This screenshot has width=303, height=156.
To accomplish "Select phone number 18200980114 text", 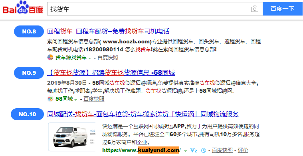I will pos(104,49).
